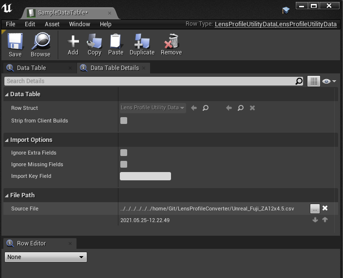The image size is (343, 278).
Task: Add a new row with the Add icon
Action: pos(73,45)
